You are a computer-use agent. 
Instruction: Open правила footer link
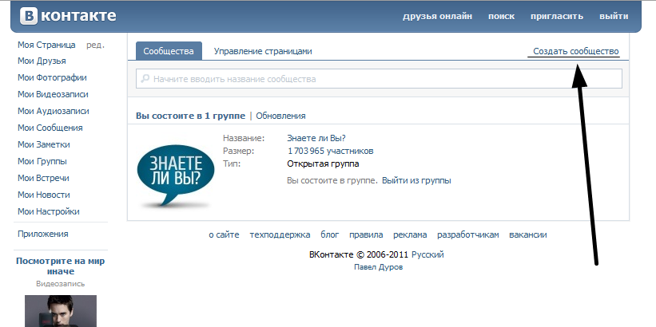pos(366,234)
